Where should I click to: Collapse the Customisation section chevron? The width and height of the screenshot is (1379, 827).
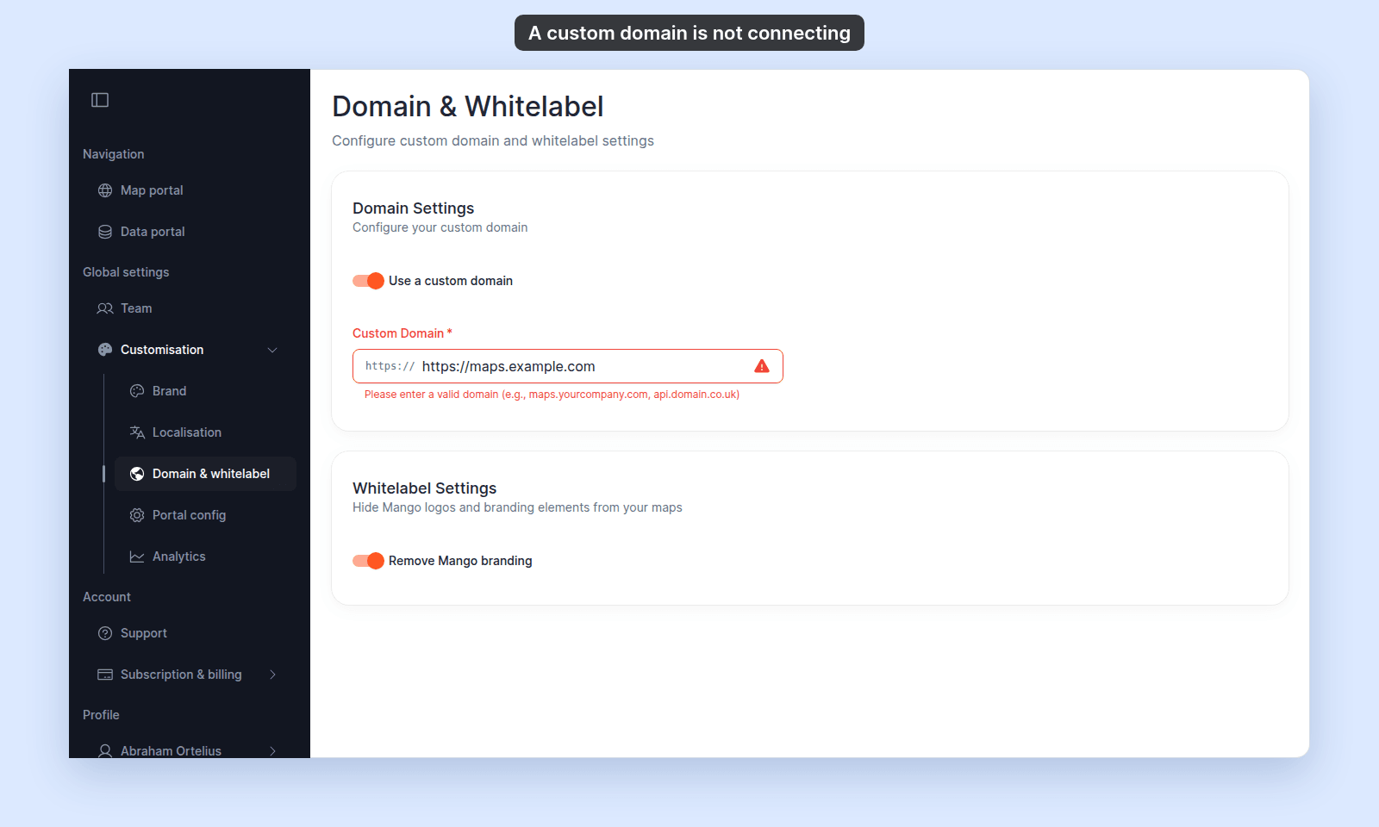[272, 350]
